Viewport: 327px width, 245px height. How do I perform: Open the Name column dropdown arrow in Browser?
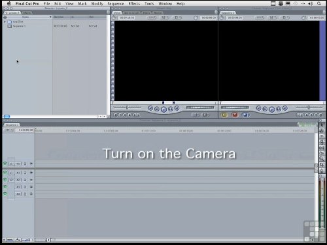[x=50, y=17]
